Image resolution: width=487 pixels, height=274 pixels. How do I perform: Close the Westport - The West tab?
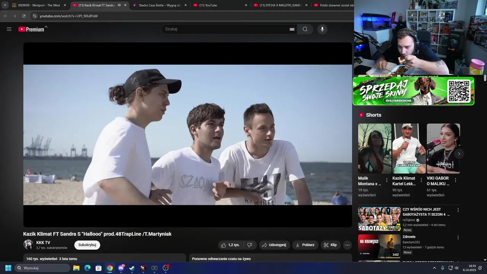(65, 5)
